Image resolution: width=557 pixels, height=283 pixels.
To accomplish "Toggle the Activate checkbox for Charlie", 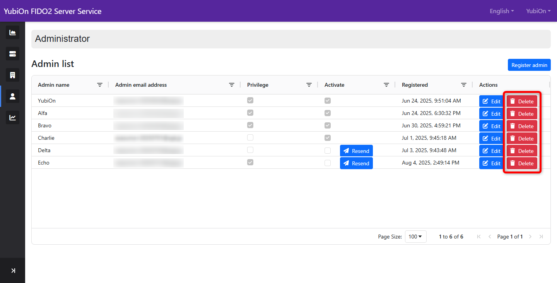I will [x=328, y=138].
